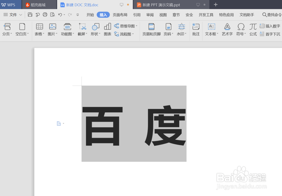Open the 审阅 review tab
Image resolution: width=282 pixels, height=196 pixels.
tap(150, 15)
